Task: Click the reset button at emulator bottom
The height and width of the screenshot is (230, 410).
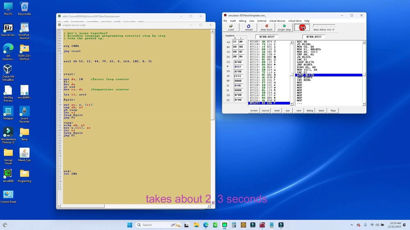Action: click(x=277, y=111)
